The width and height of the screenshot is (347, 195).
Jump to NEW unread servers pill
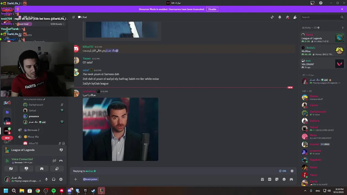(7, 138)
